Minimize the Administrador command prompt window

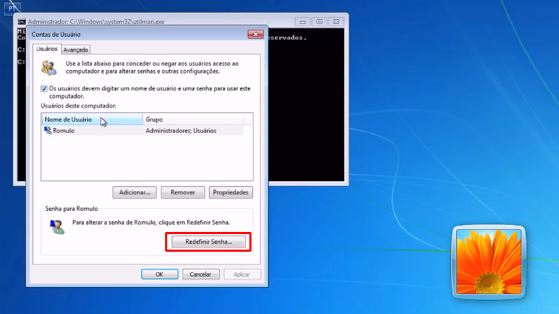(303, 22)
